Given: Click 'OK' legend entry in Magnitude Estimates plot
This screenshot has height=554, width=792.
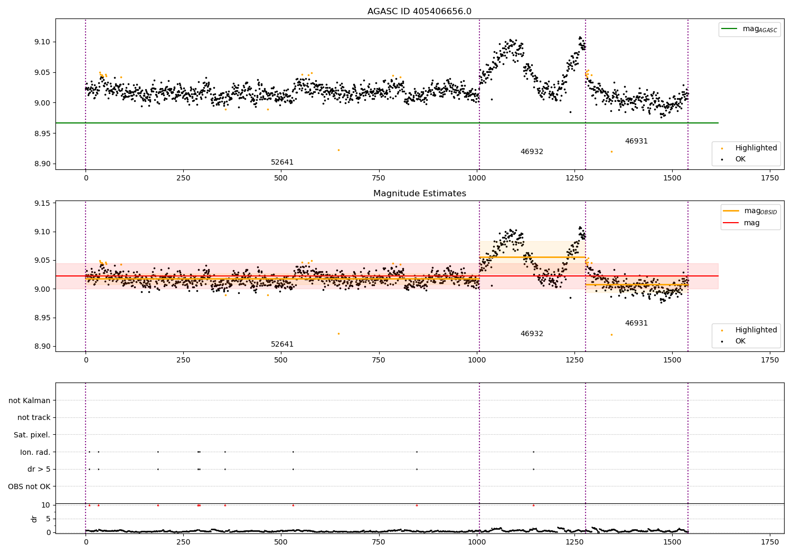Looking at the screenshot, I should [x=733, y=341].
